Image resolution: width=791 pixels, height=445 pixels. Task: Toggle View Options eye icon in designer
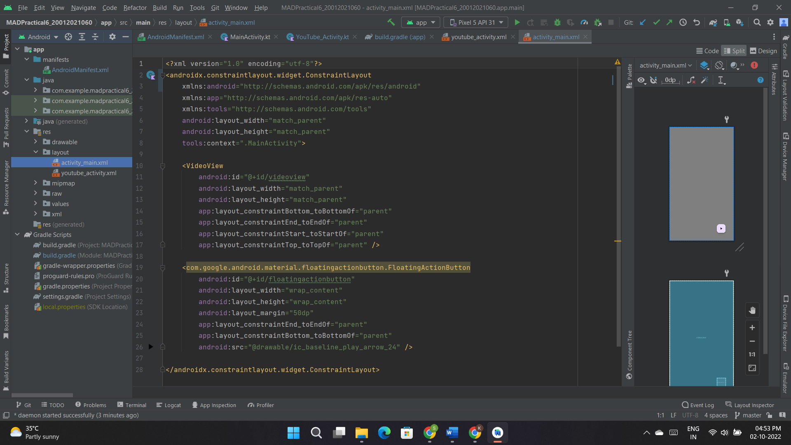(641, 80)
